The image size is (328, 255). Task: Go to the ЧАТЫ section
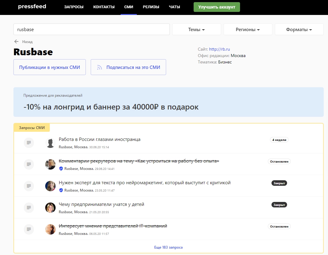pos(174,7)
